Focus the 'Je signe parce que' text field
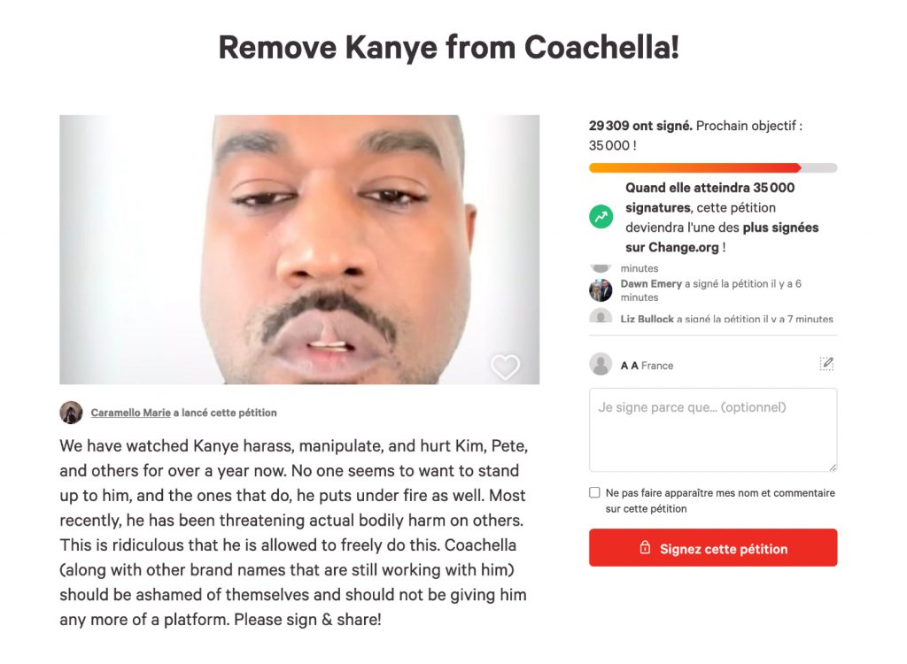The height and width of the screenshot is (664, 907). (x=712, y=429)
